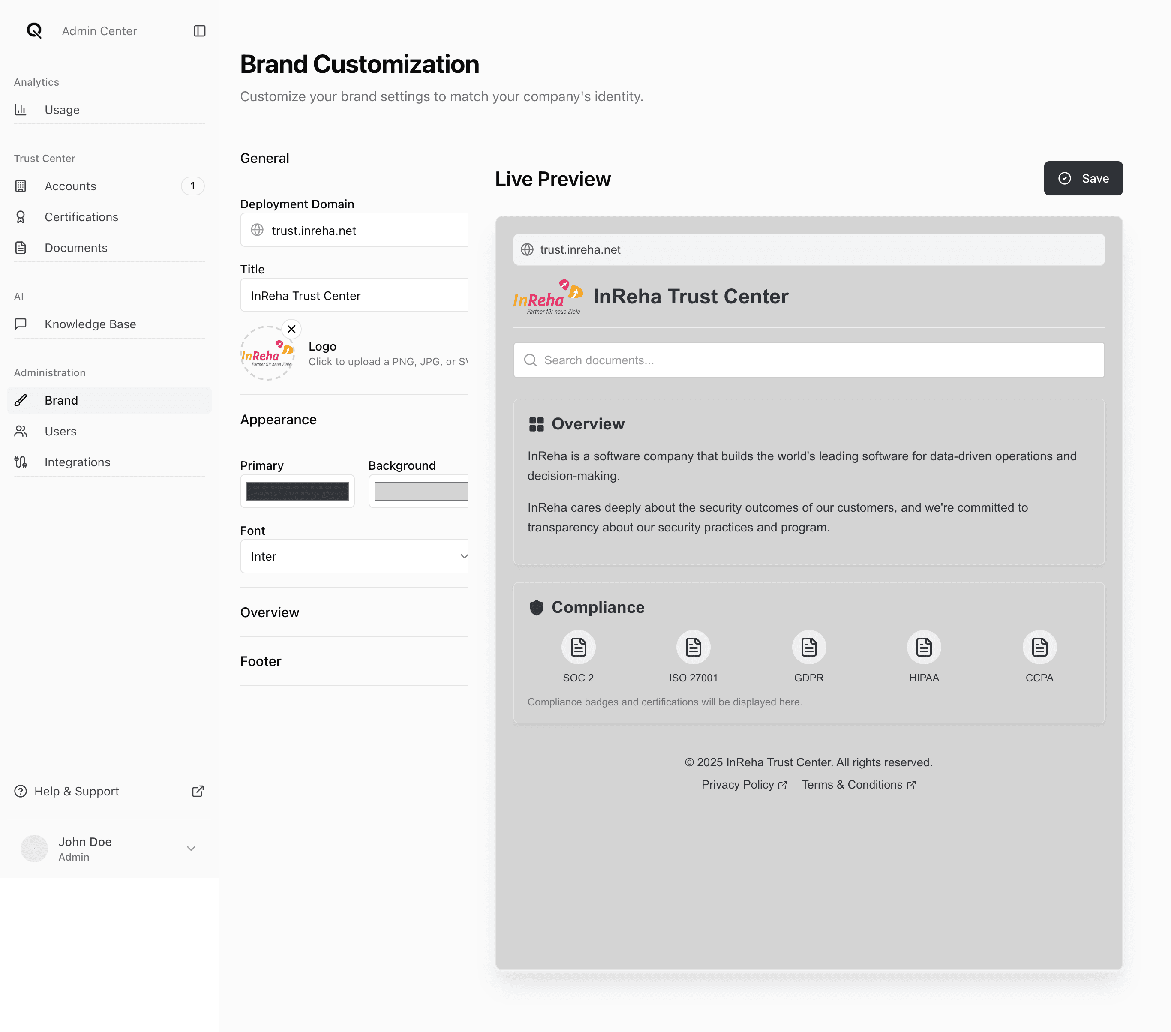Collapse the sidebar with the panel toggle icon
The width and height of the screenshot is (1171, 1032).
(199, 31)
